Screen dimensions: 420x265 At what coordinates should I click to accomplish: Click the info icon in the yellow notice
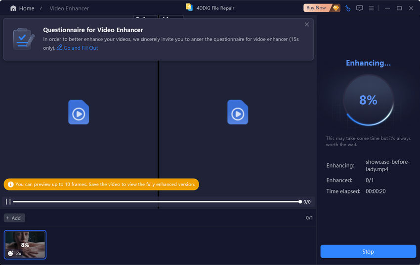click(x=10, y=184)
